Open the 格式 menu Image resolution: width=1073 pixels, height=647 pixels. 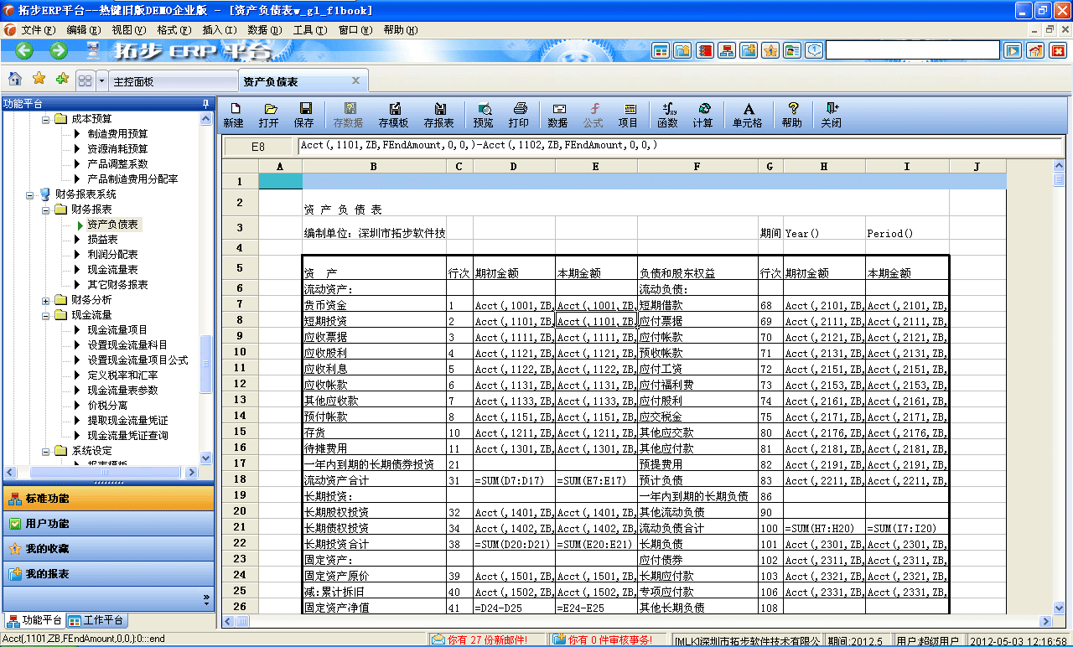(173, 29)
